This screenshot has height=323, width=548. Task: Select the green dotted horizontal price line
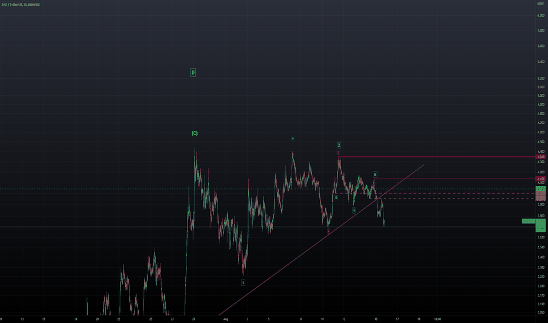coord(268,189)
